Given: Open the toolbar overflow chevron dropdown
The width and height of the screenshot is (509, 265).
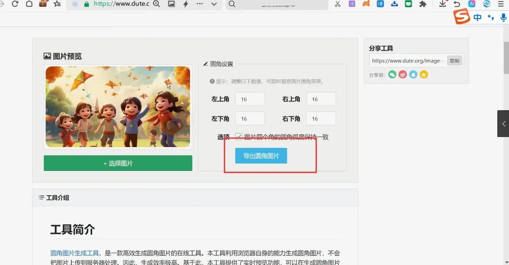Looking at the screenshot, I should 213,5.
